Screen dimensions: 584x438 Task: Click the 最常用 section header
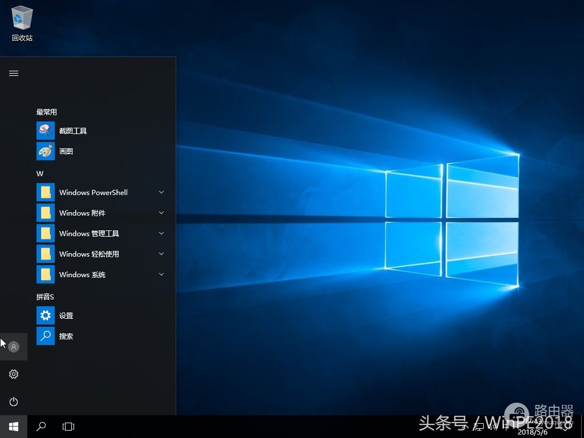point(47,112)
